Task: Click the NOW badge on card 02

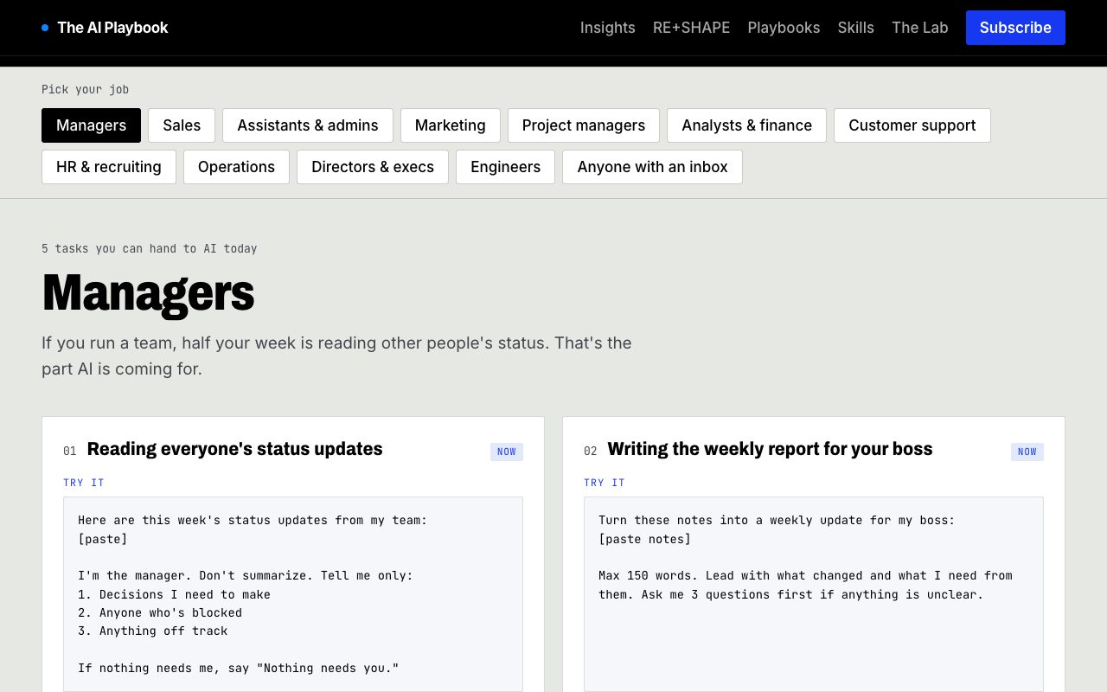Action: [x=1027, y=452]
